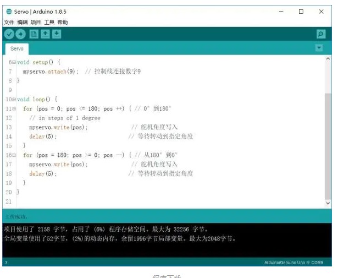338x278 pixels.
Task: Click the Upload arrow button
Action: pos(21,34)
